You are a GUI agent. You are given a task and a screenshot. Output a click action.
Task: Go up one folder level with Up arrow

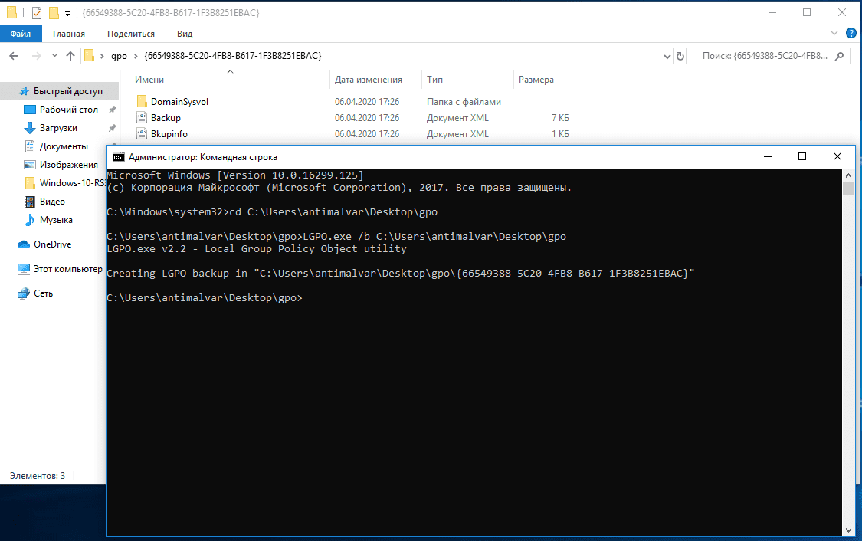70,56
